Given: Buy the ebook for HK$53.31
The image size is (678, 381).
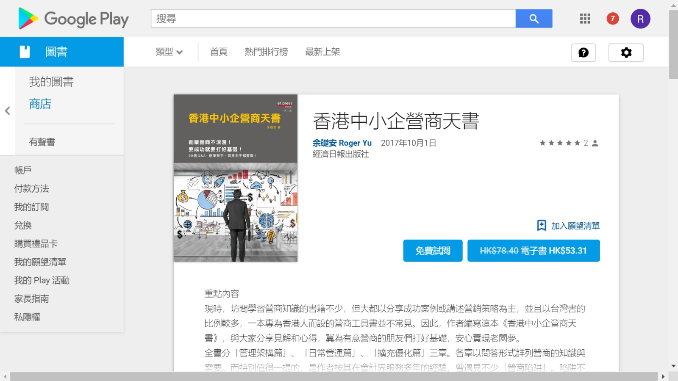Looking at the screenshot, I should click(x=534, y=251).
